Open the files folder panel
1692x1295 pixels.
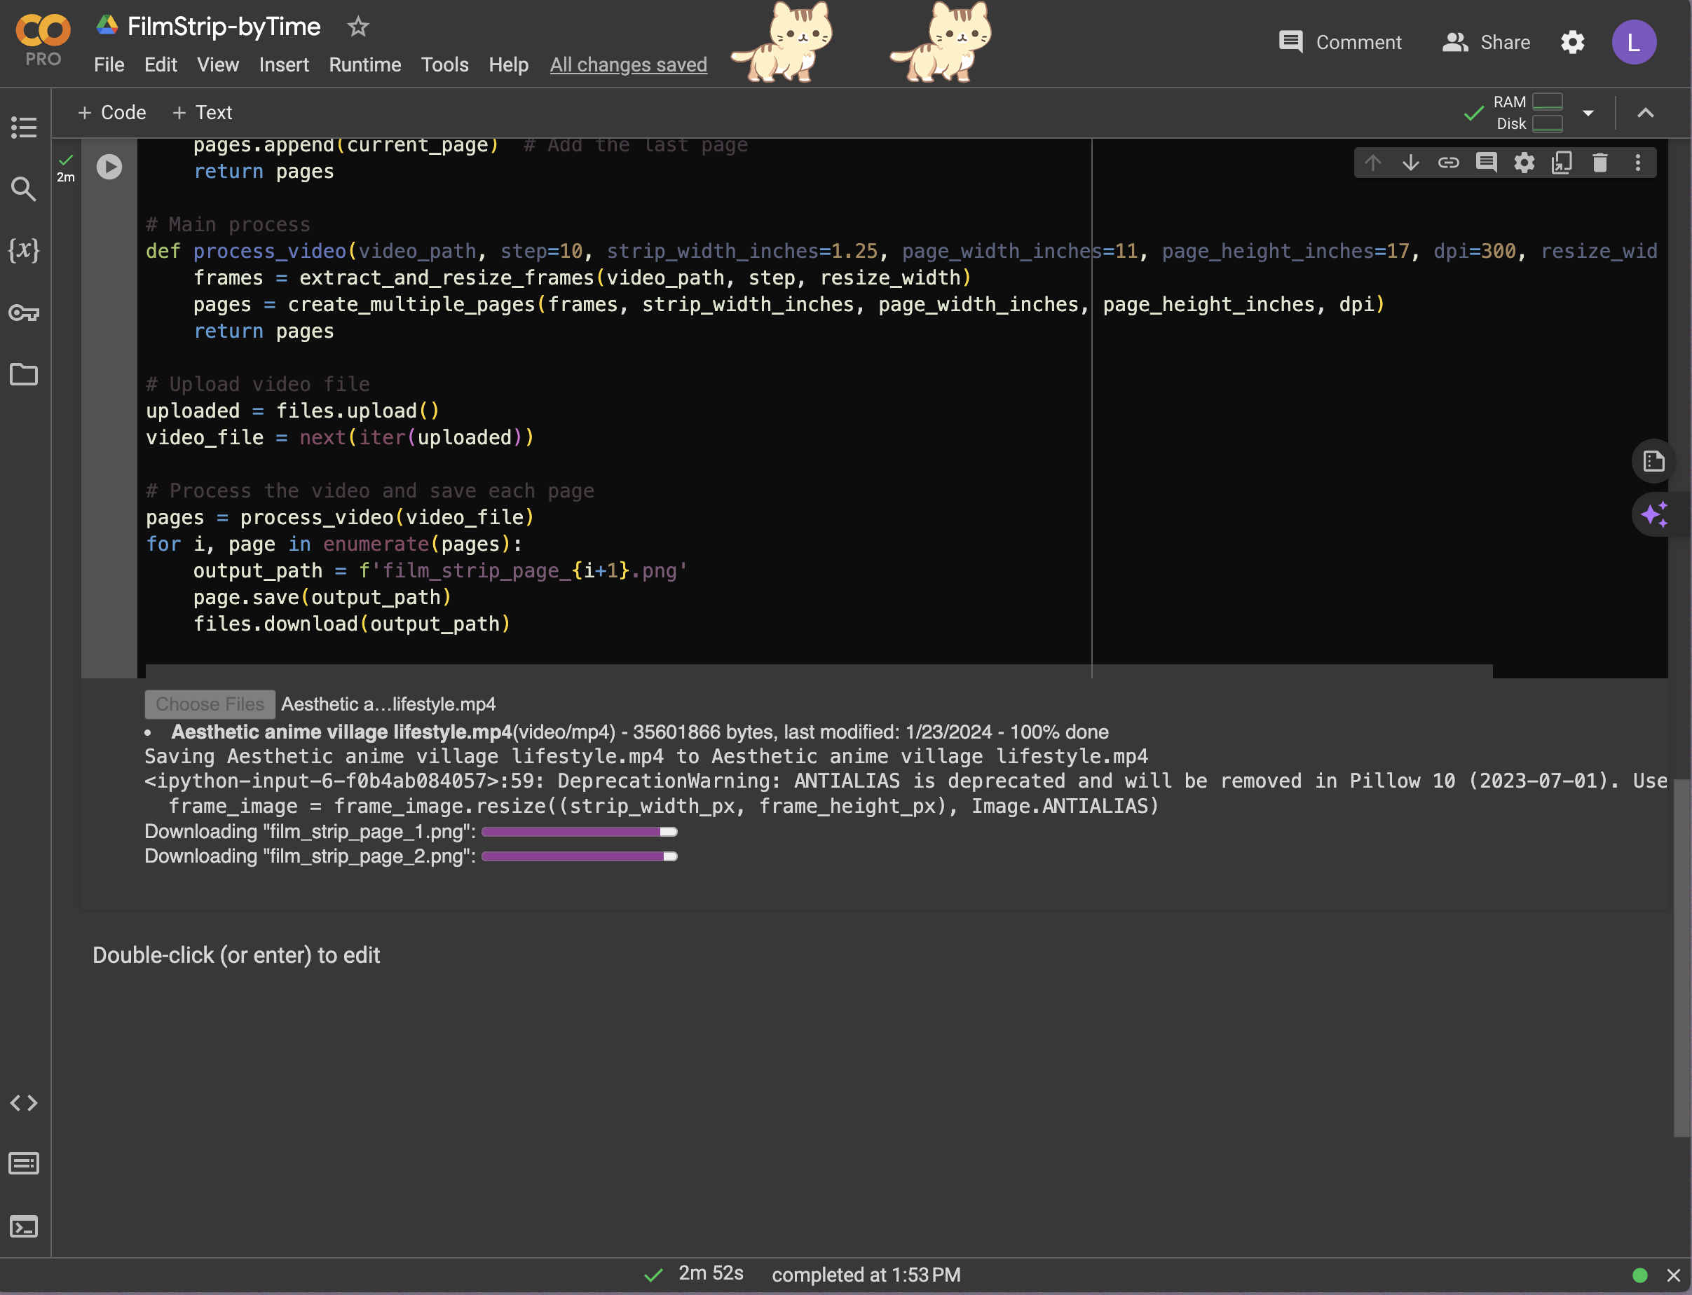pos(24,375)
